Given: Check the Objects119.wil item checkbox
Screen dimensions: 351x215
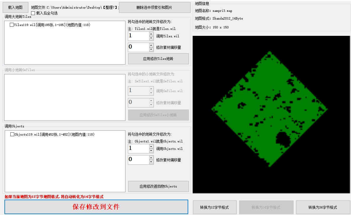Looking at the screenshot, I should 12,134.
